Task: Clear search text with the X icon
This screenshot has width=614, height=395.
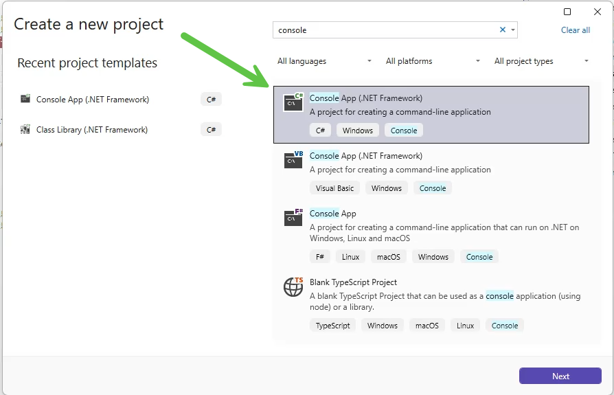Action: pos(502,30)
